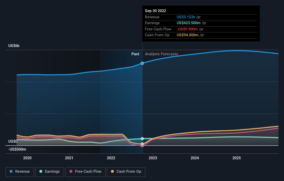Click the orange Cash From Op legend dot
The image size is (284, 181).
[x=112, y=171]
